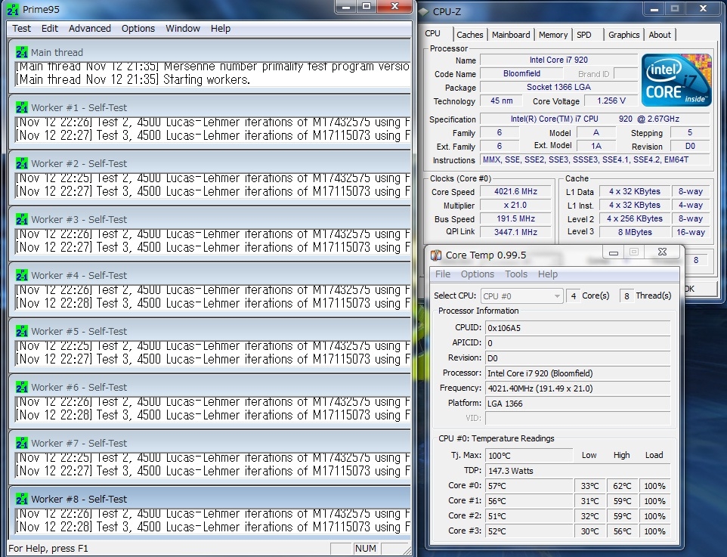Viewport: 727px width, 557px height.
Task: Click the Worker #8 Self-Test icon
Action: (21, 499)
